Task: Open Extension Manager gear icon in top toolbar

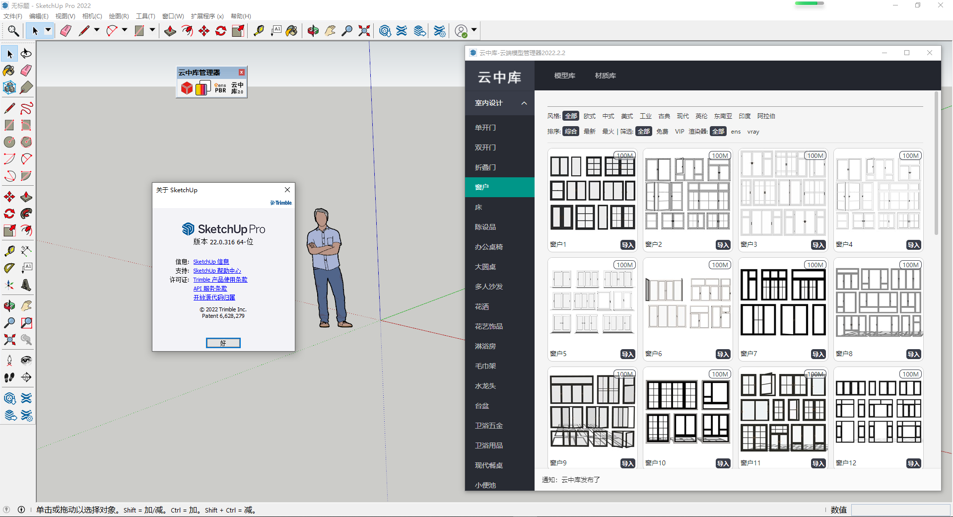Action: pos(440,31)
